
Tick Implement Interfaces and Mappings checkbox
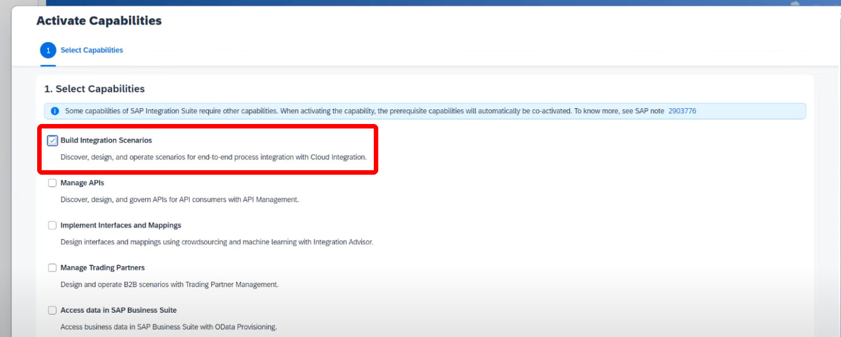point(52,225)
